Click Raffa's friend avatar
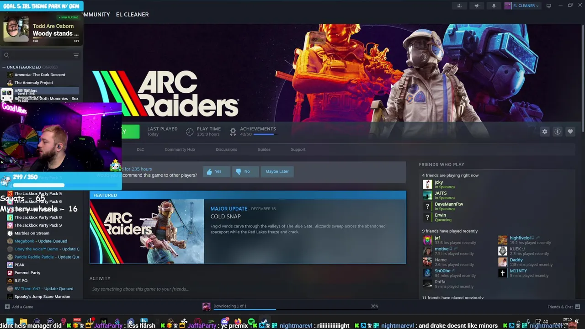The height and width of the screenshot is (329, 585). coord(427,284)
